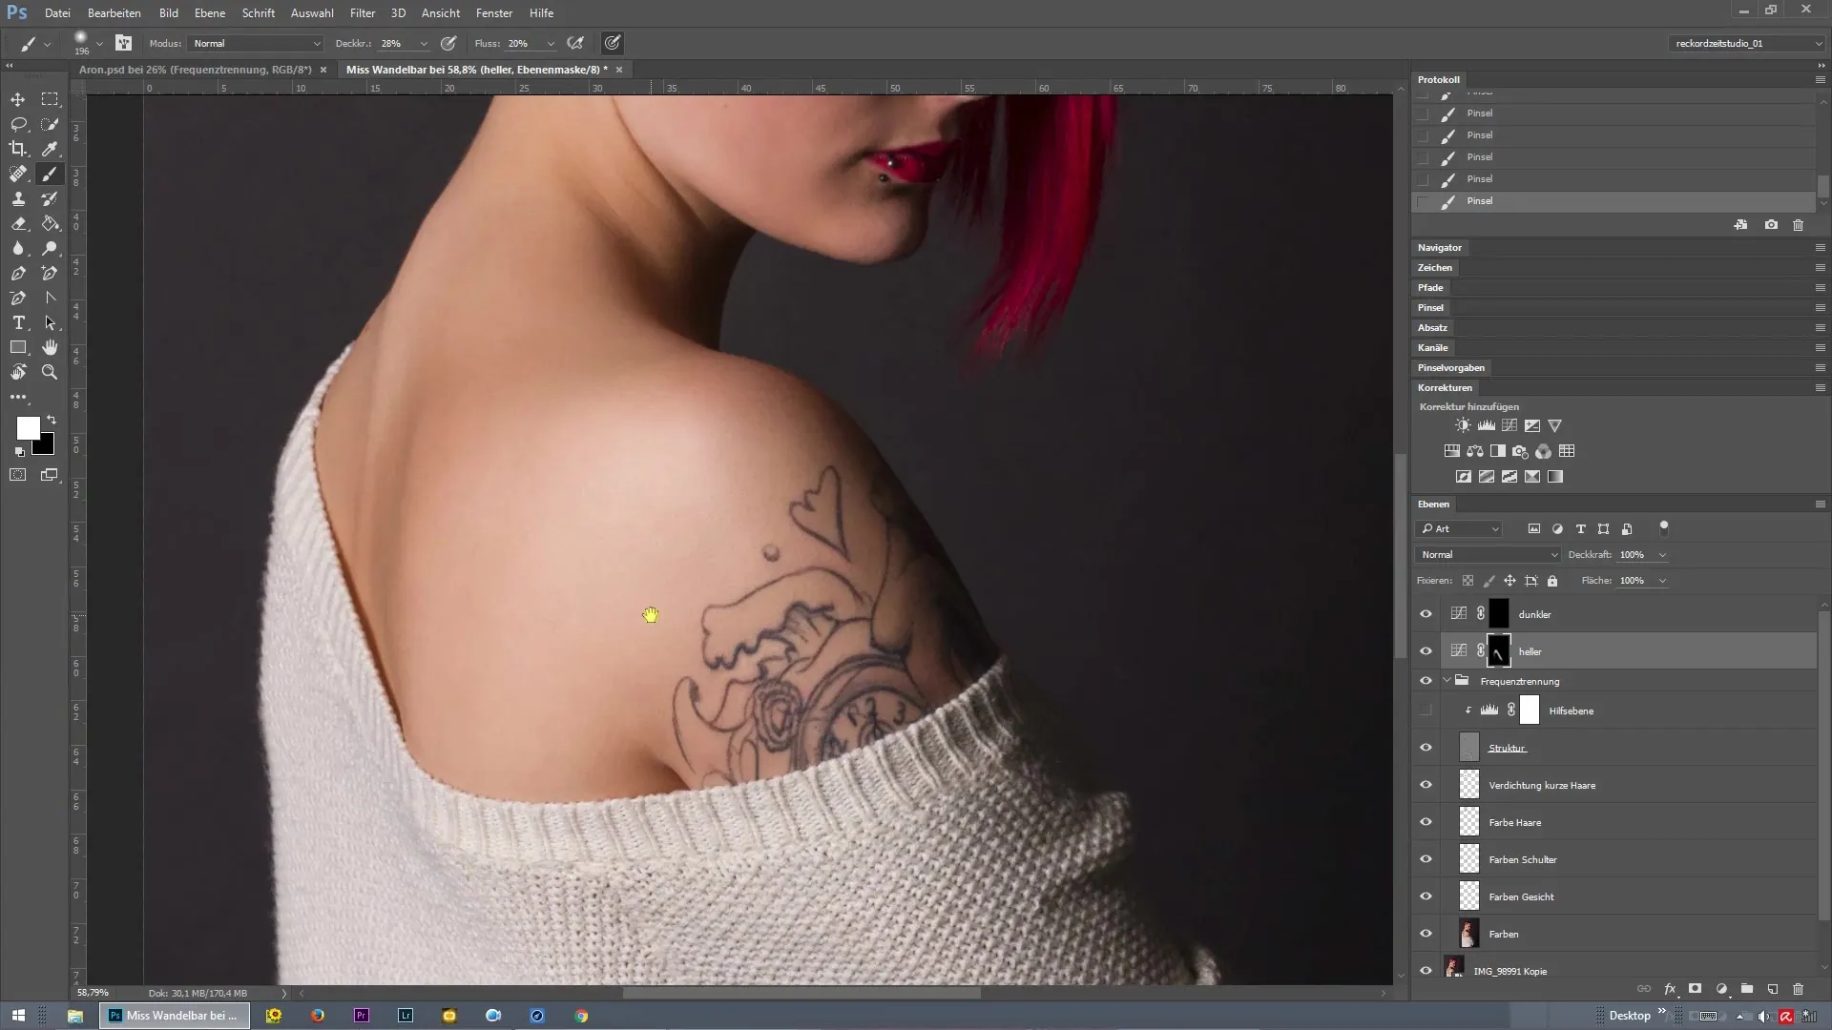Image resolution: width=1832 pixels, height=1030 pixels.
Task: Add layer mask icon at Ebenen bottom
Action: (1696, 989)
